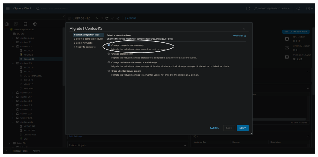Image resolution: width=318 pixels, height=157 pixels.
Task: Collapse the vcenter.ephec-ti.lab tree node
Action: tap(6, 30)
